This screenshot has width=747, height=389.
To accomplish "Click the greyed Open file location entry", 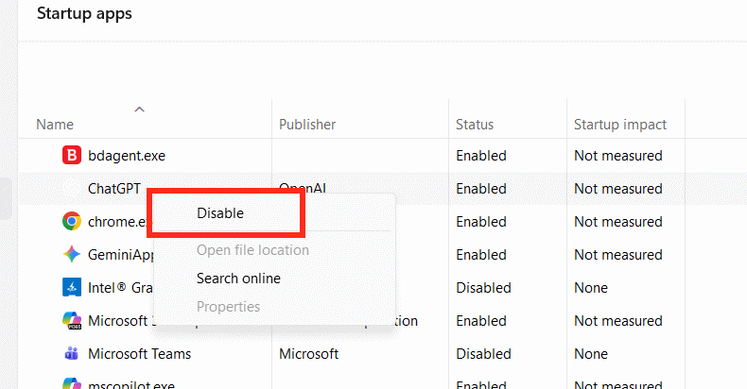I will click(253, 250).
